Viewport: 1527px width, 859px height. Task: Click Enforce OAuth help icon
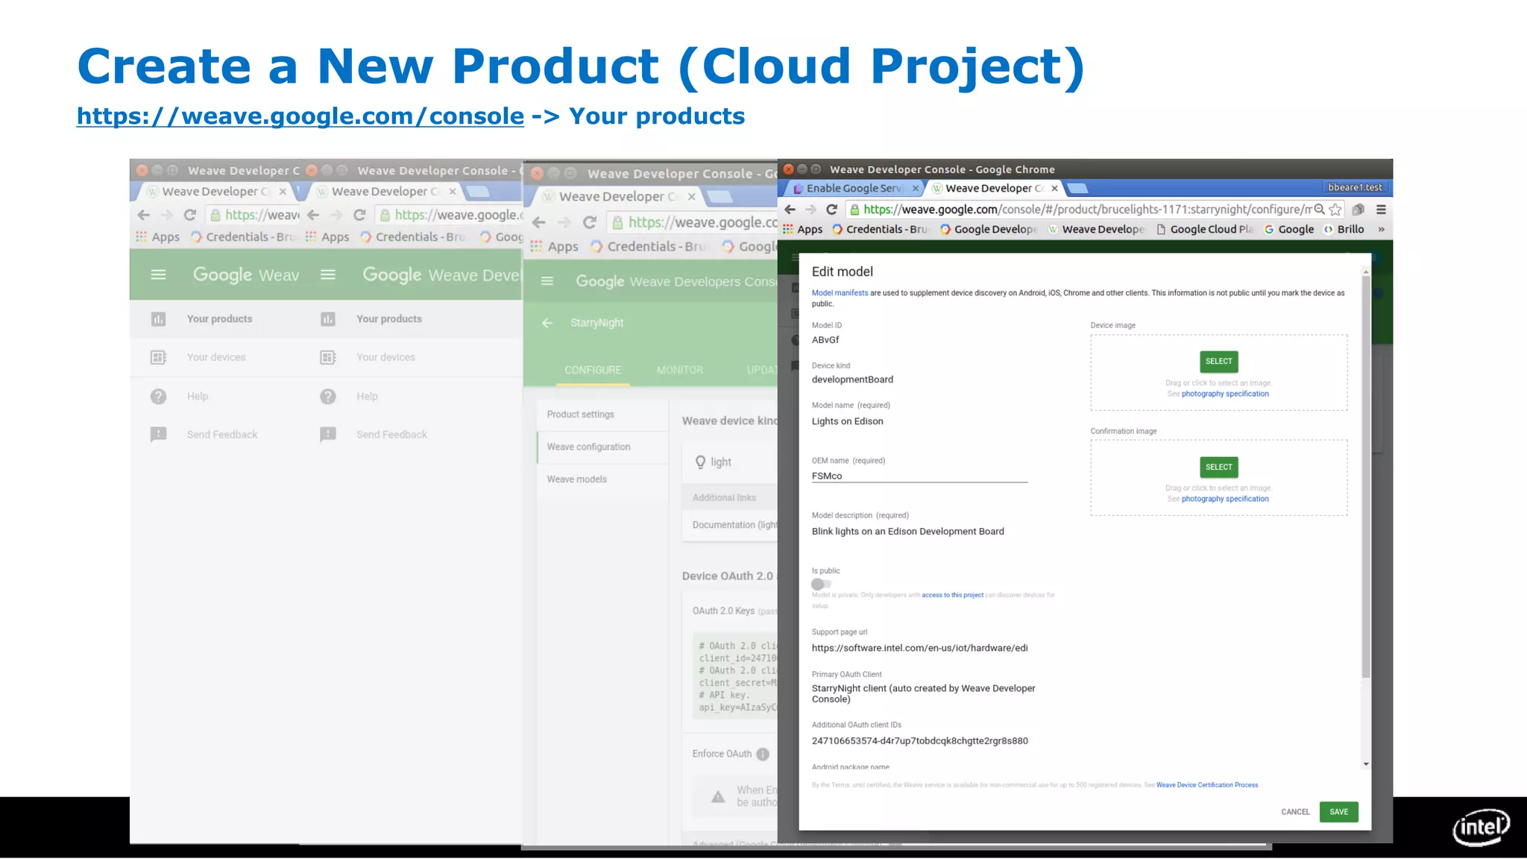(763, 755)
